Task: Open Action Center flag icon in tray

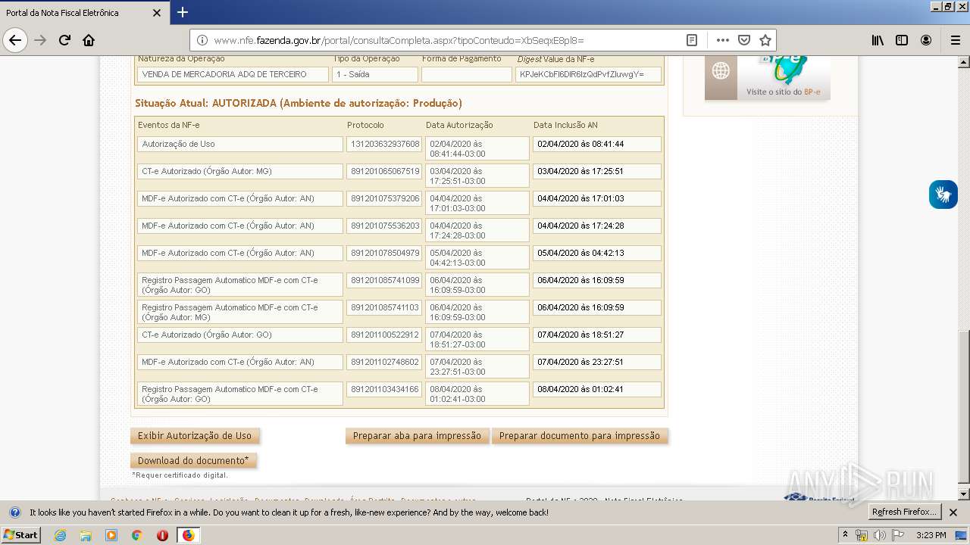Action: tap(897, 535)
